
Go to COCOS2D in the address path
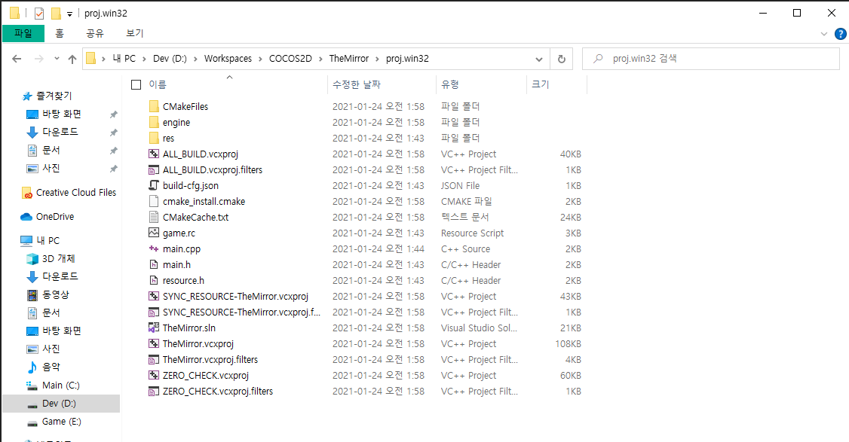pyautogui.click(x=291, y=59)
